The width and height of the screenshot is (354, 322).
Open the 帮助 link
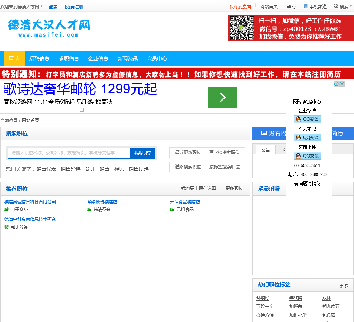click(x=291, y=7)
